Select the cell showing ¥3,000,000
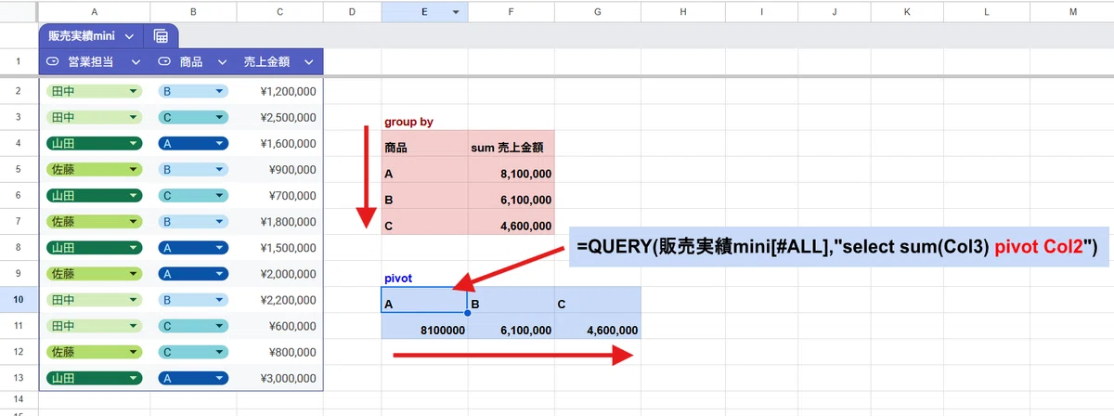The image size is (1114, 416). (280, 378)
